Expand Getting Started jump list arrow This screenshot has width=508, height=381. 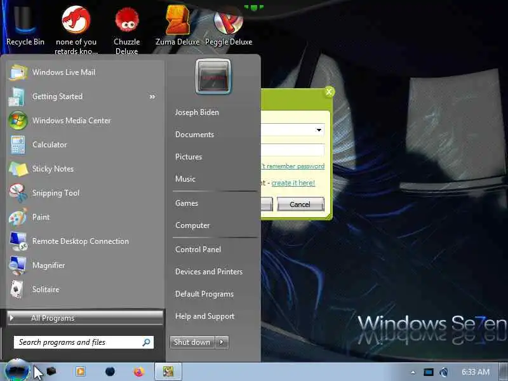click(152, 97)
